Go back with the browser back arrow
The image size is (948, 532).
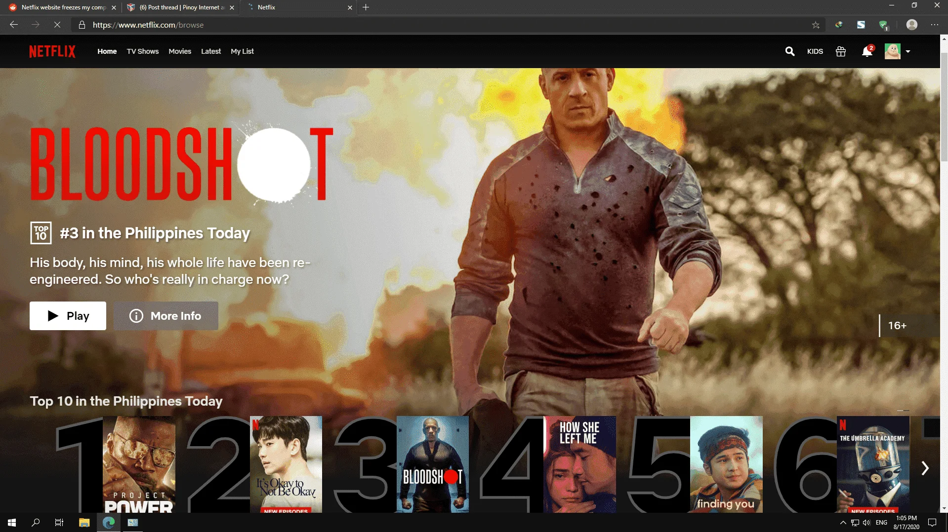tap(14, 25)
